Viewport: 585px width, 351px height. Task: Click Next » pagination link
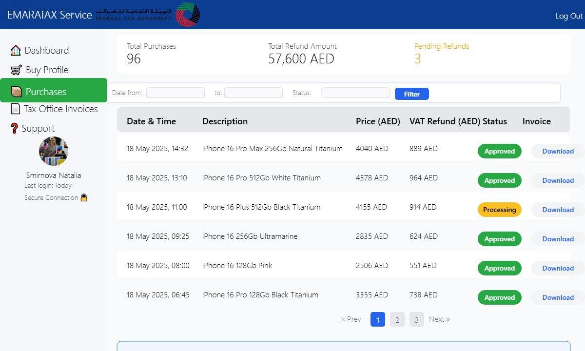pos(439,319)
